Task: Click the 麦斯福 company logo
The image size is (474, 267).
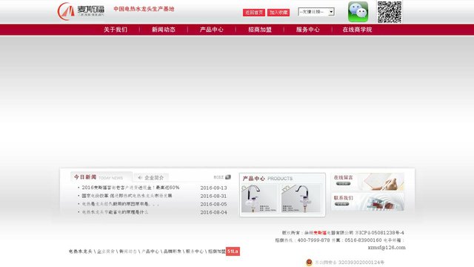Action: coord(81,11)
